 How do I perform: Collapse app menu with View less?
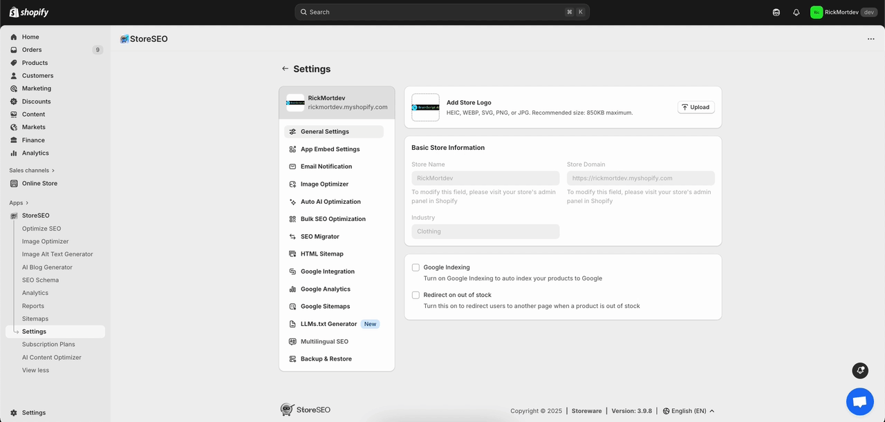[35, 370]
